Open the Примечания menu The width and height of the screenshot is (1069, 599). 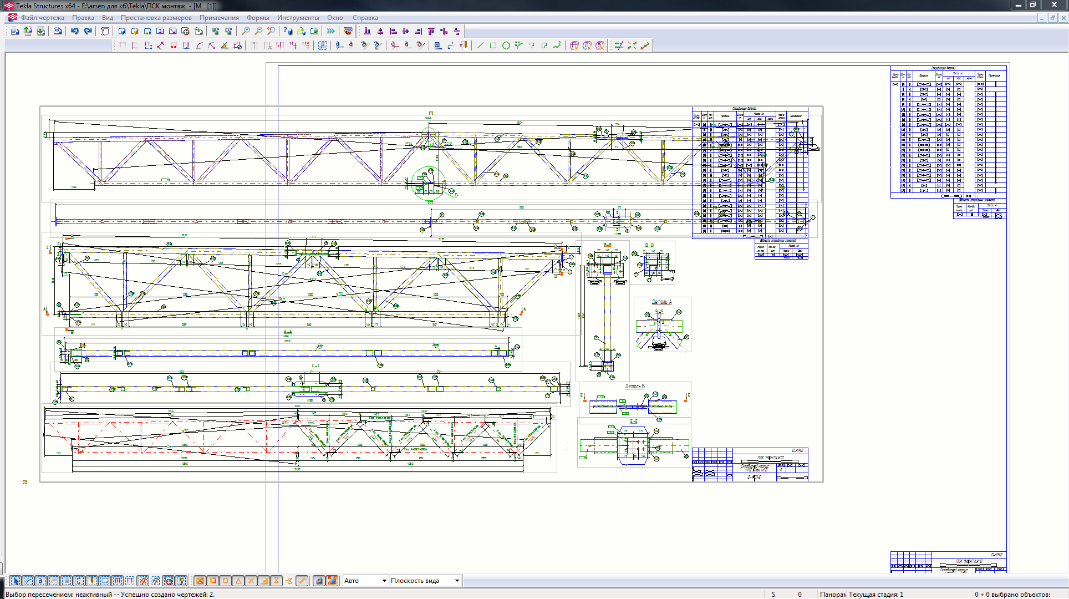[x=219, y=18]
